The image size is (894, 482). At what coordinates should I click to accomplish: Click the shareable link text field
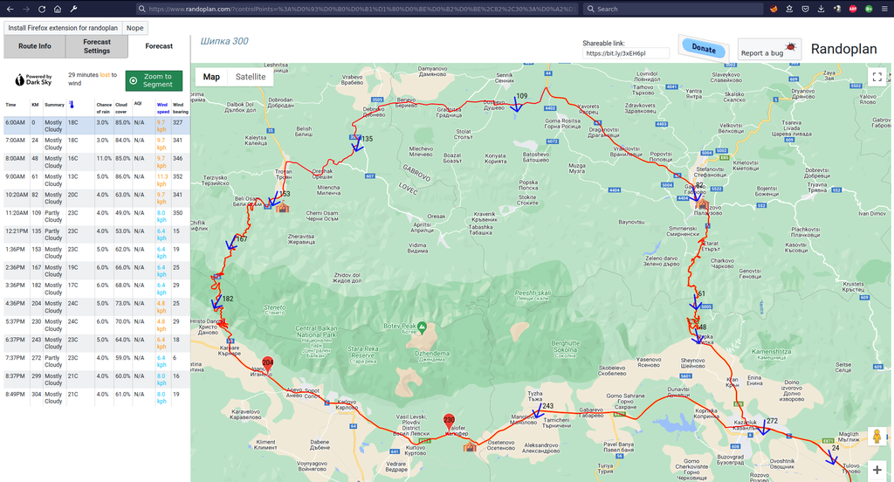coord(626,53)
